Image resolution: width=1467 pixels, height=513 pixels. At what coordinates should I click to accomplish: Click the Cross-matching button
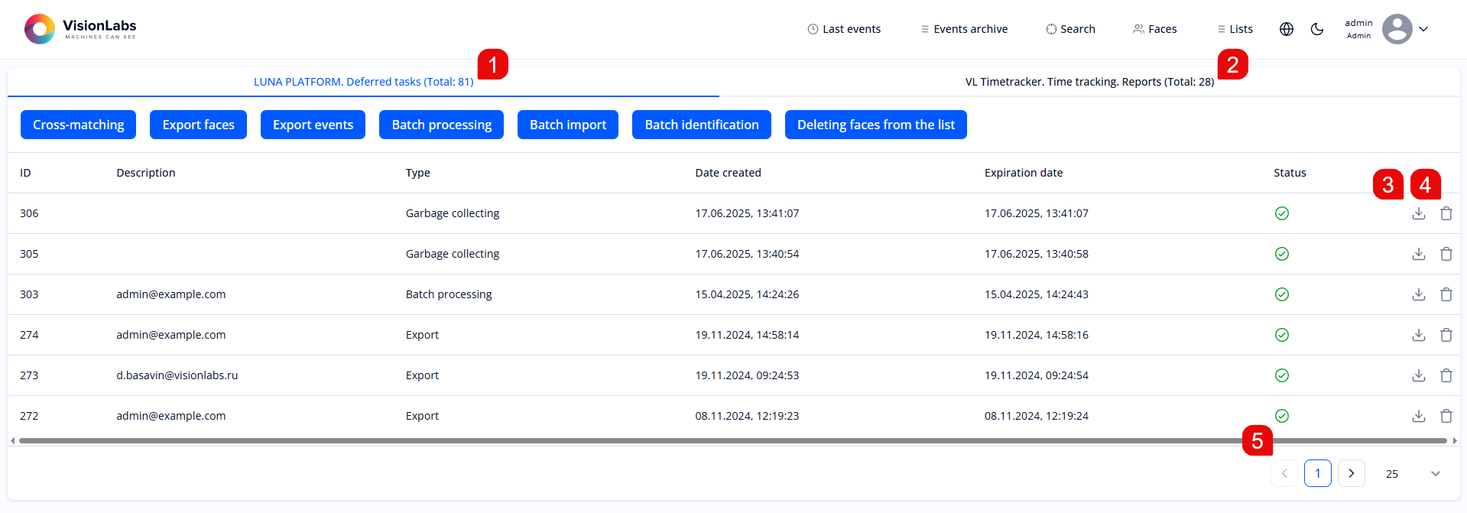[78, 125]
